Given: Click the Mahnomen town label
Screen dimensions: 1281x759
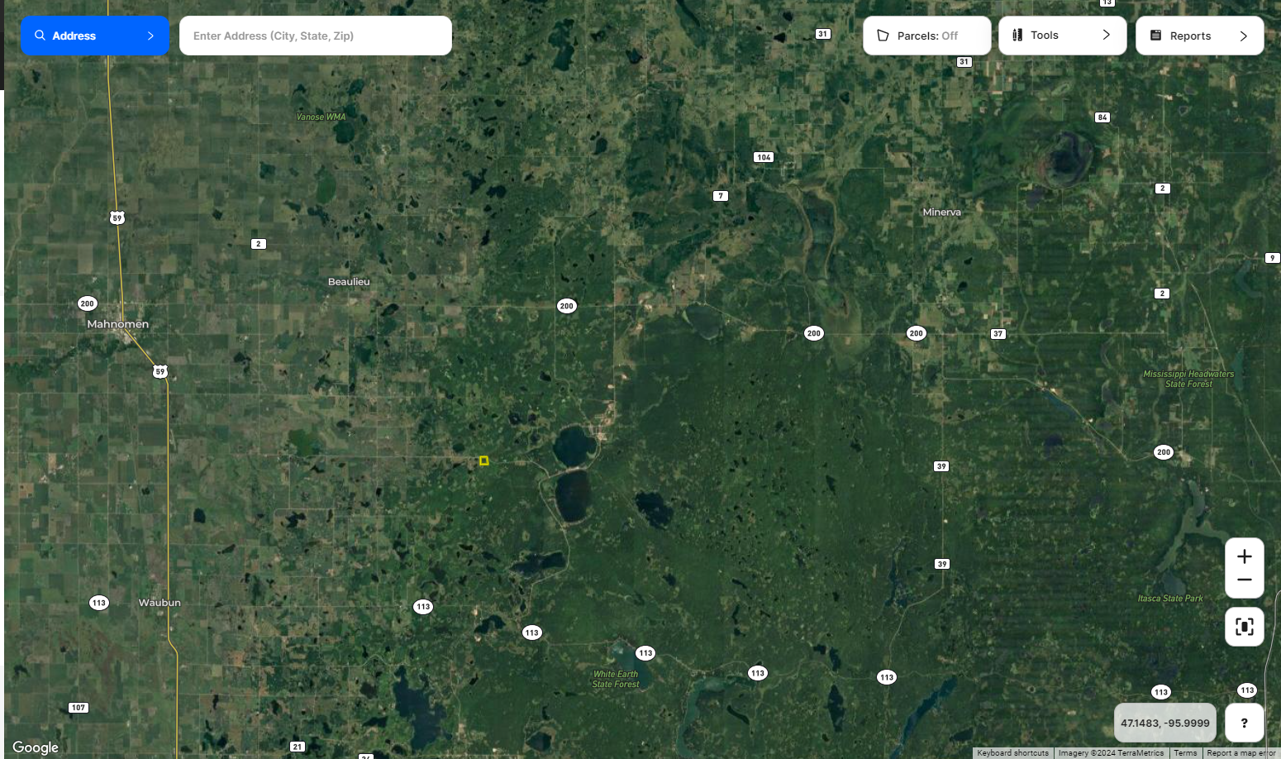Looking at the screenshot, I should pyautogui.click(x=118, y=324).
